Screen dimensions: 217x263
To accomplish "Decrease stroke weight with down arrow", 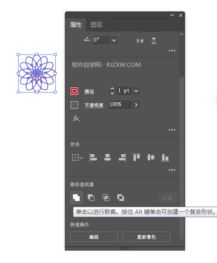I will 112,93.
